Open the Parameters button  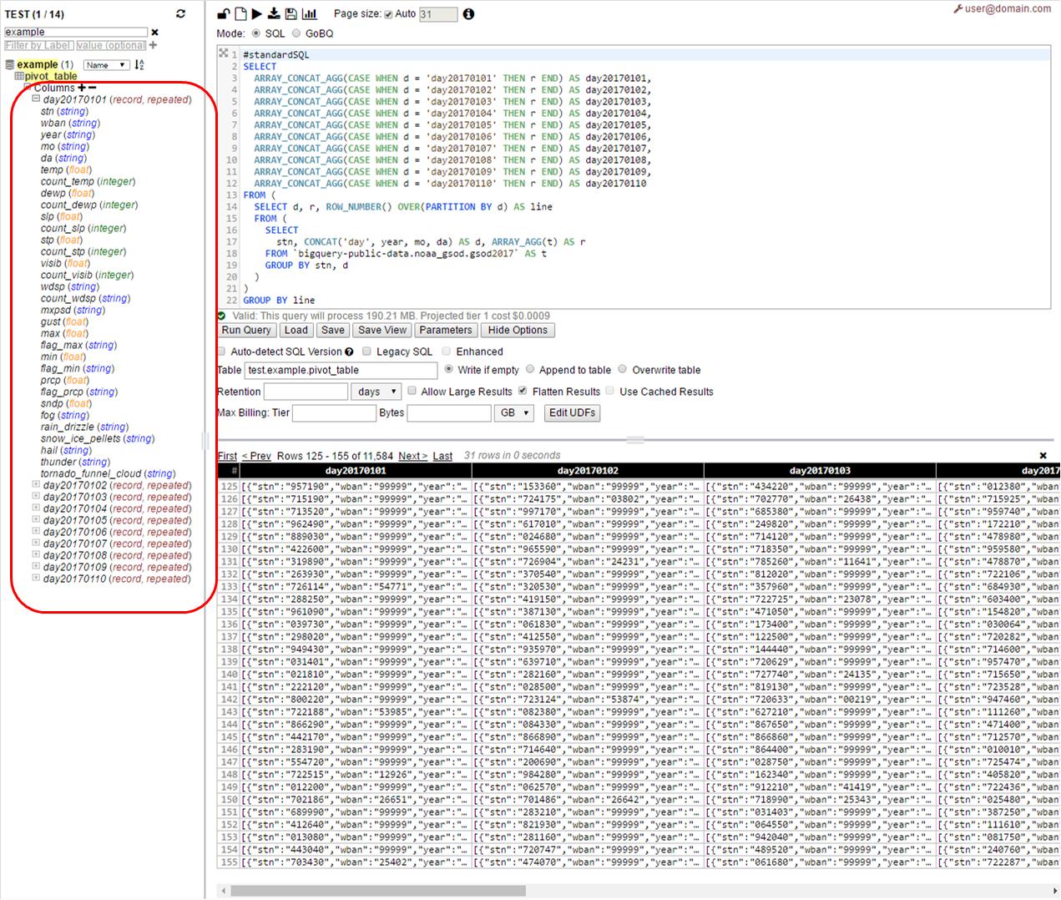[446, 331]
